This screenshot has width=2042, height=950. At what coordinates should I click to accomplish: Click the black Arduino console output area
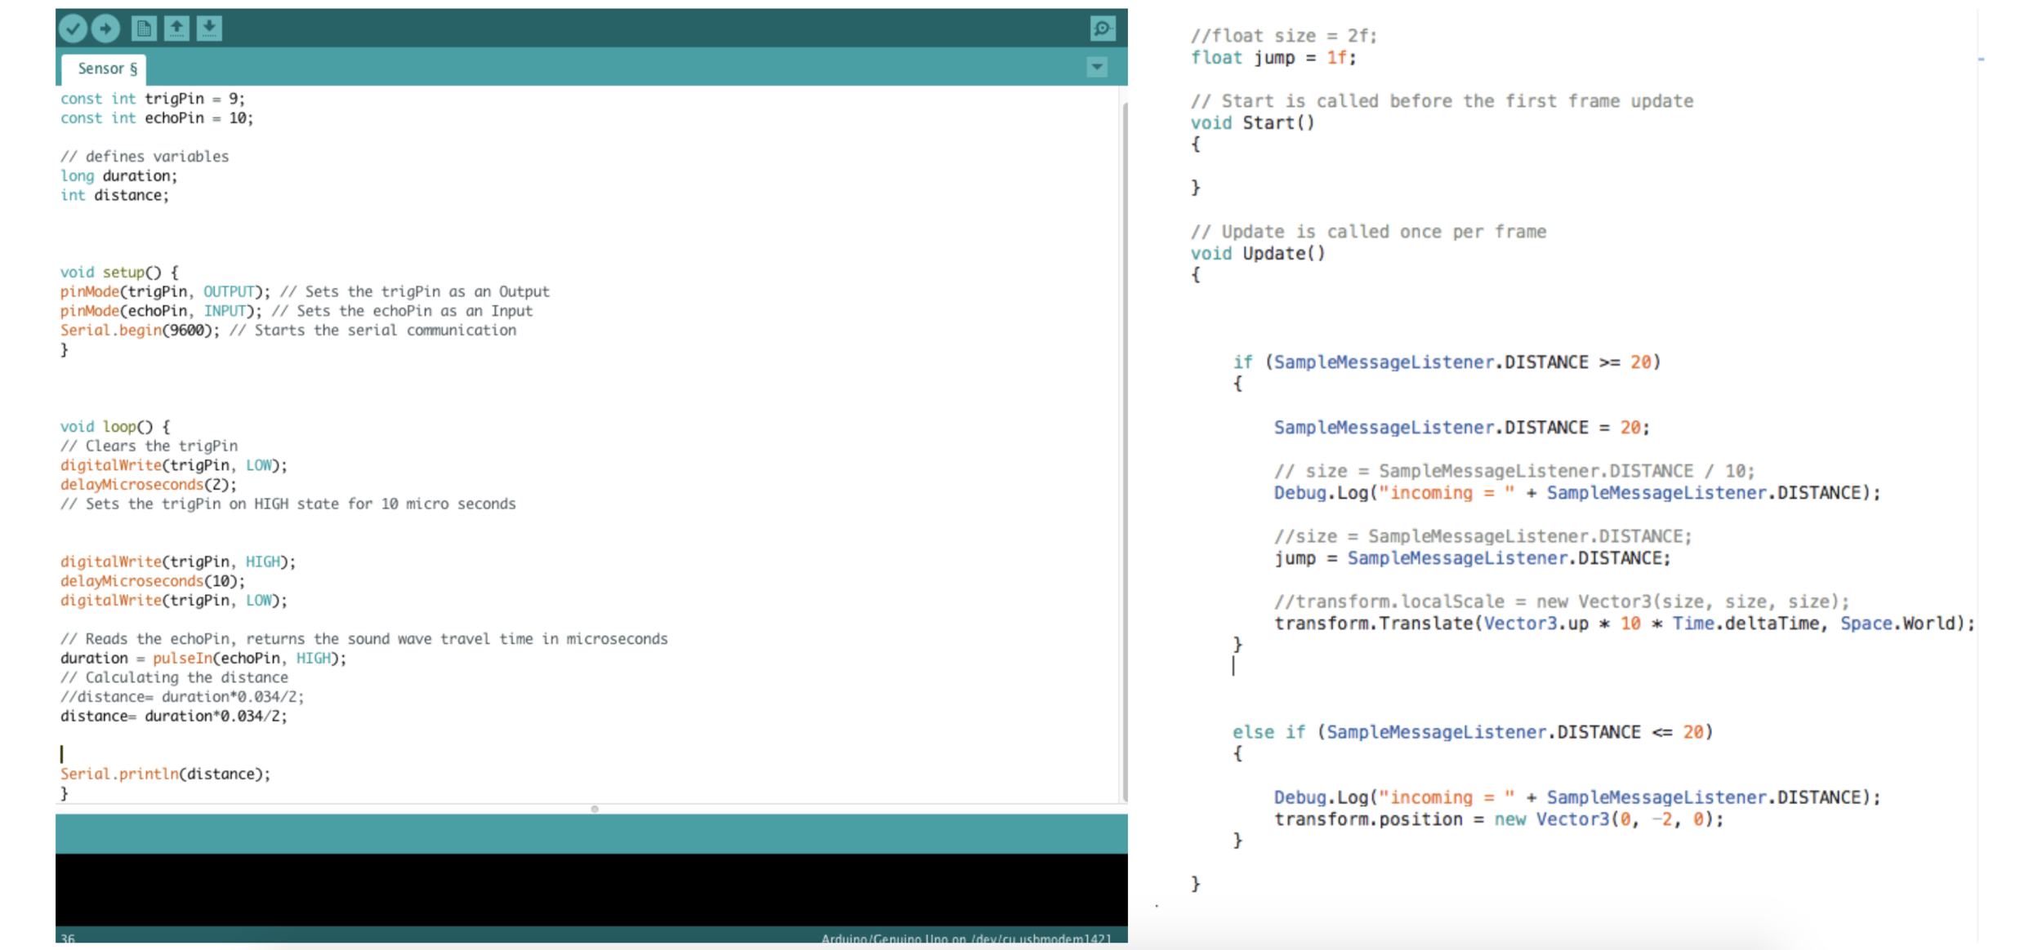pyautogui.click(x=591, y=889)
